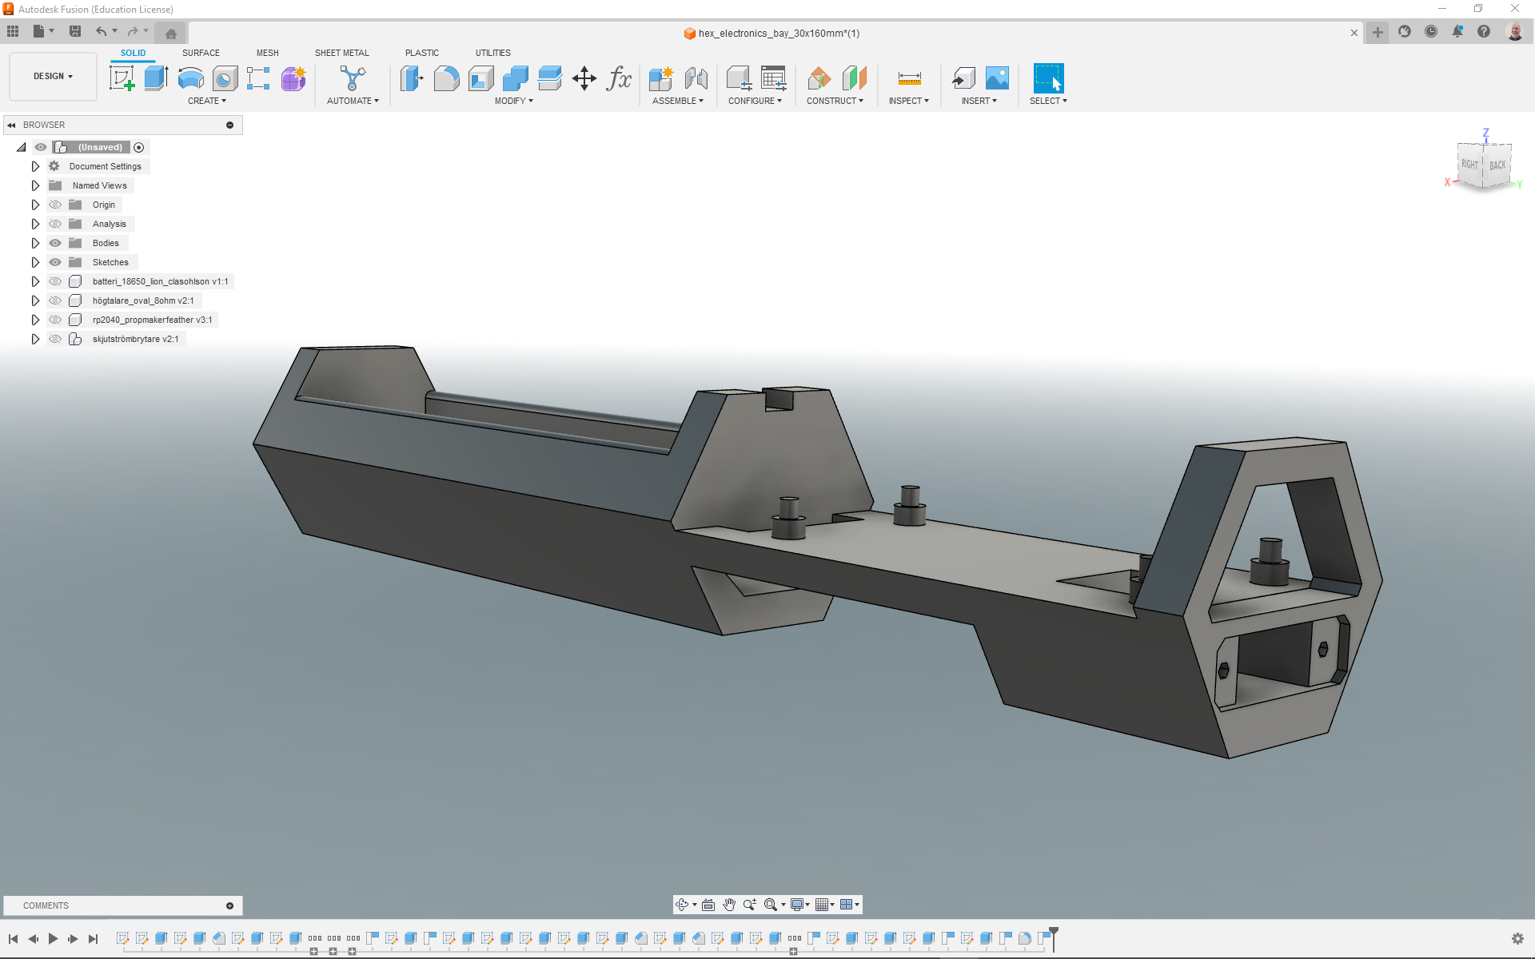Select the Move/Copy tool
The image size is (1535, 959).
584,78
